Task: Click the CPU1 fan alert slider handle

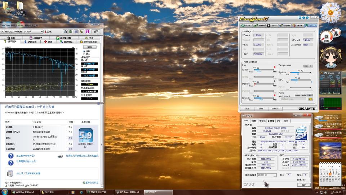Action: click(x=257, y=68)
